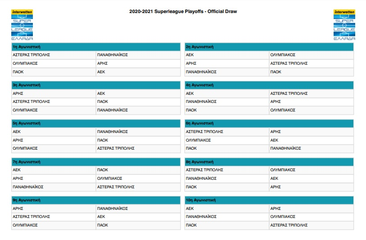The width and height of the screenshot is (366, 240).
Task: Select the 6η Αγωνιστική header bar
Action: pos(269,123)
